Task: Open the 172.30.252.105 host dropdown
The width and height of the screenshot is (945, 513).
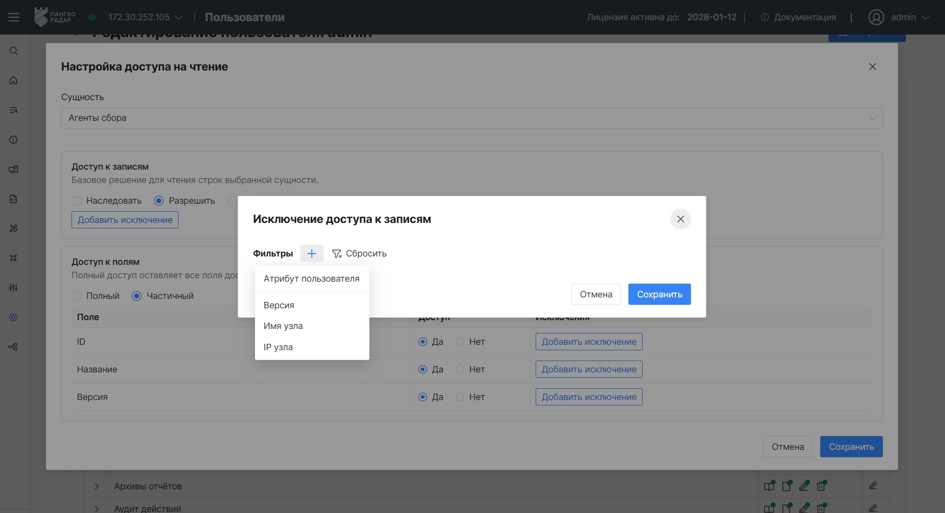Action: 145,17
